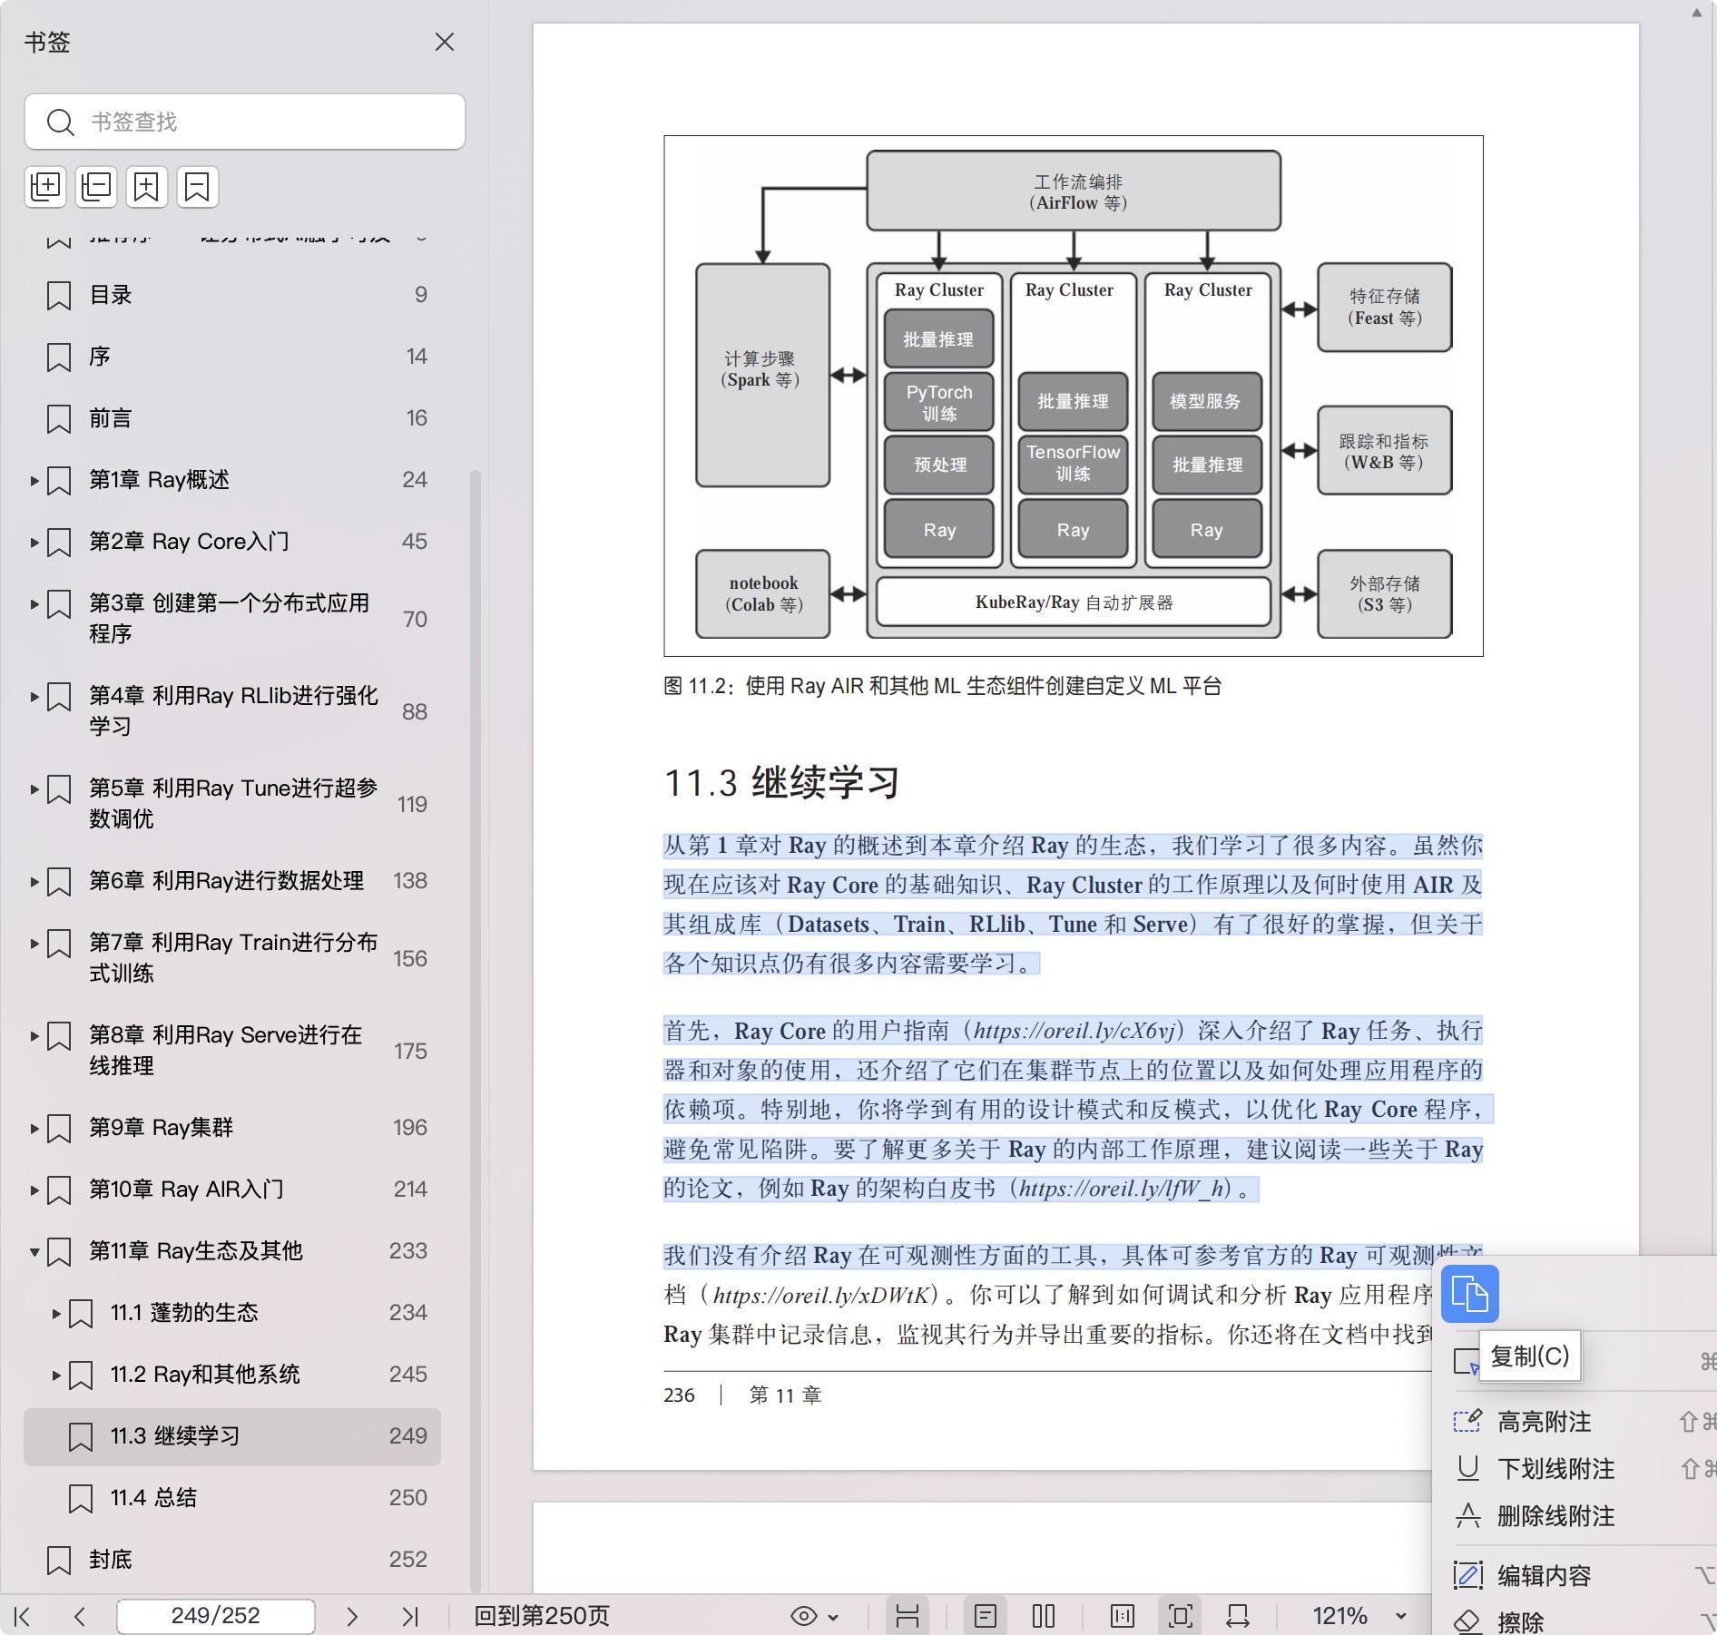Expand 第1章 Ray概述 bookmark
The image size is (1717, 1635).
click(x=34, y=480)
